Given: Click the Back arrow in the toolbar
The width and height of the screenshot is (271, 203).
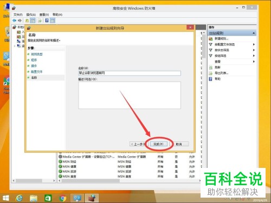Looking at the screenshot, I should [x=14, y=21].
